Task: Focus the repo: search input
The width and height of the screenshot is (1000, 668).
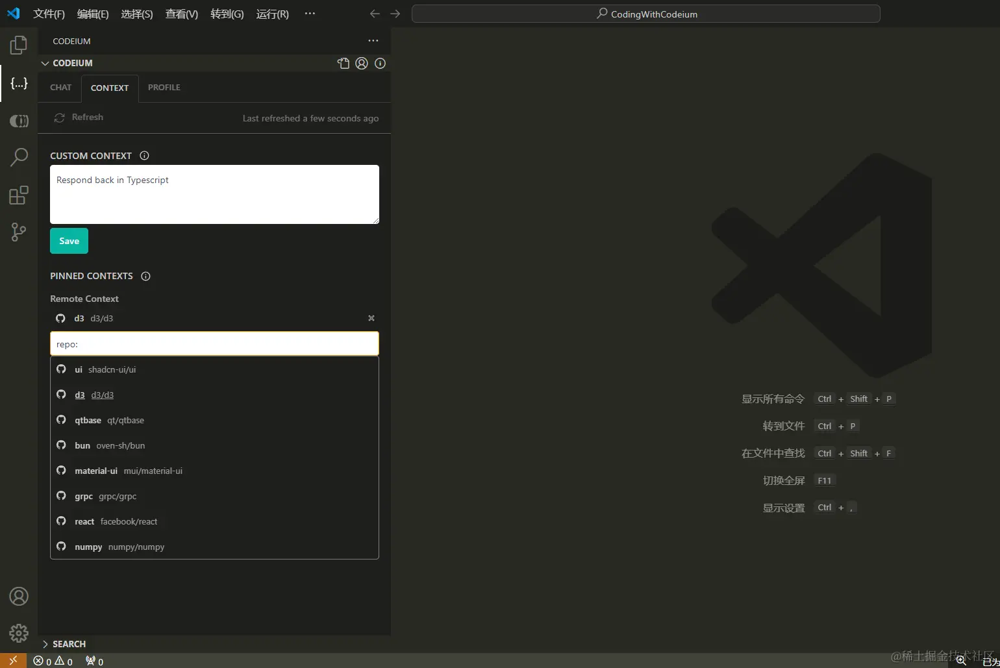Action: 214,344
